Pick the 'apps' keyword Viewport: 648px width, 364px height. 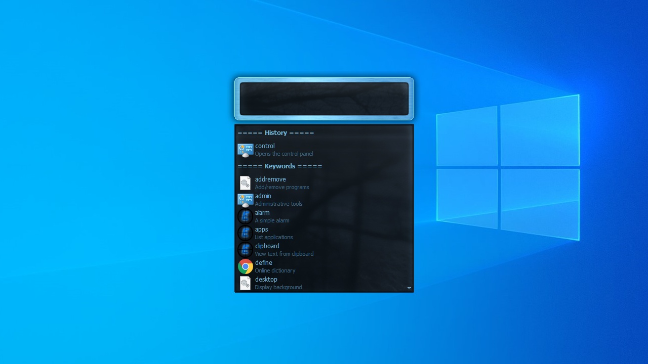click(x=262, y=230)
